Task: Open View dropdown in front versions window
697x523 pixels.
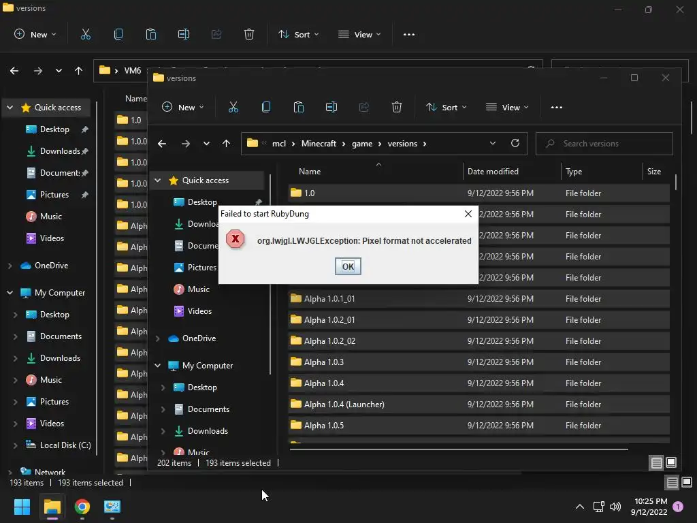Action: point(507,107)
